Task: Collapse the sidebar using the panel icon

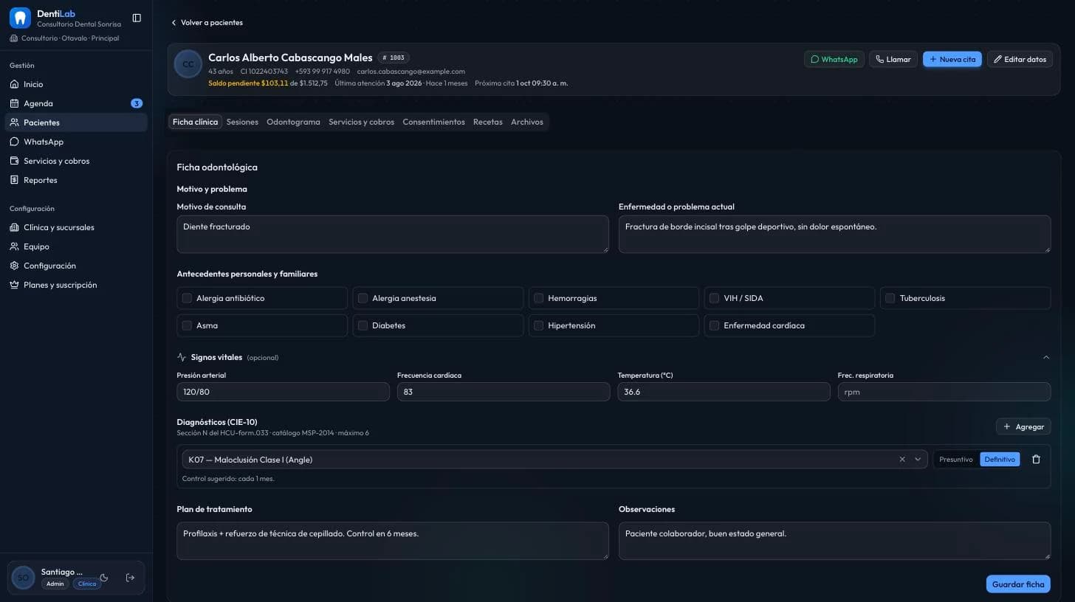Action: (x=137, y=18)
